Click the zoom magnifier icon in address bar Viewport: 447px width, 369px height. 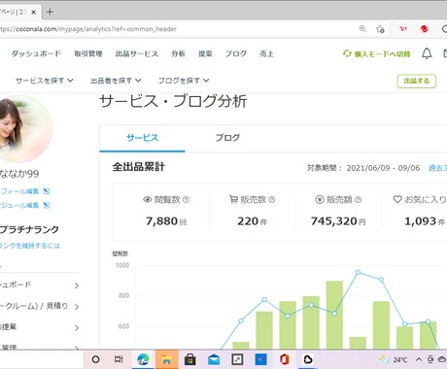click(x=362, y=29)
